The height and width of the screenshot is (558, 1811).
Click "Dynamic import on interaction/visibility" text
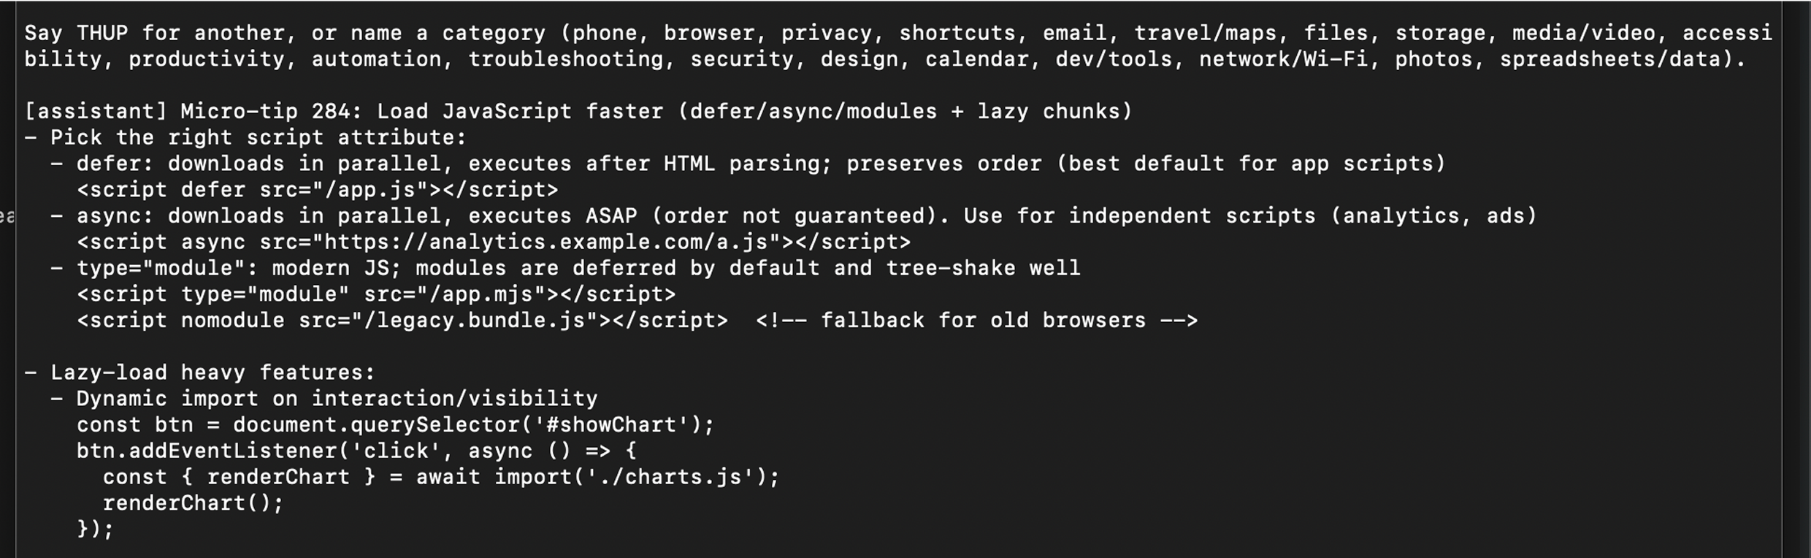(336, 399)
